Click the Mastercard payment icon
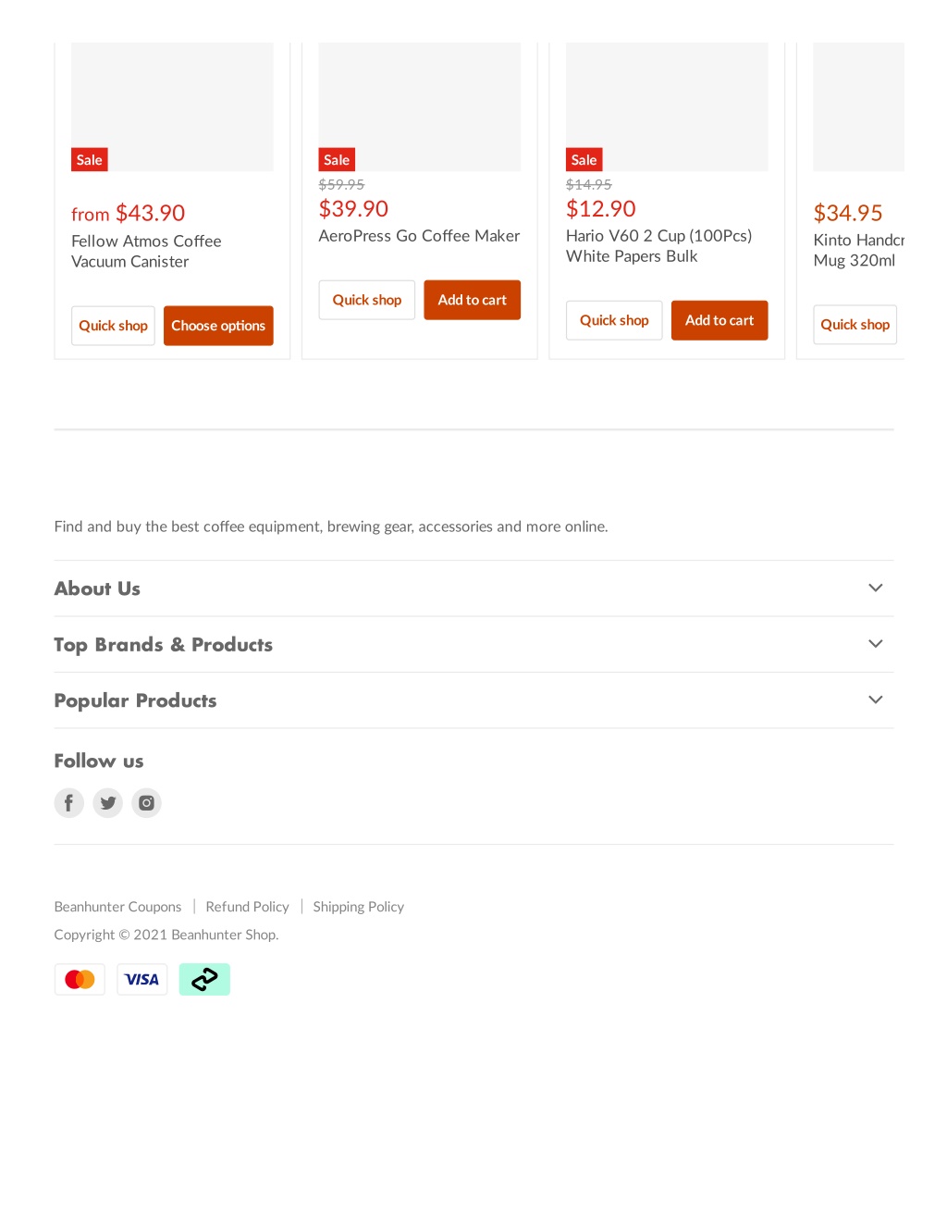This screenshot has width=947, height=1226. point(80,979)
